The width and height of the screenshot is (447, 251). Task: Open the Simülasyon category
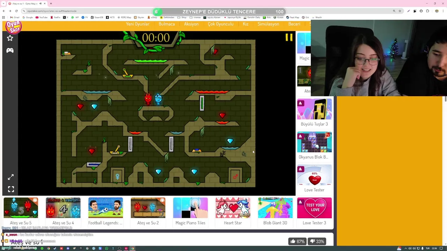(268, 24)
